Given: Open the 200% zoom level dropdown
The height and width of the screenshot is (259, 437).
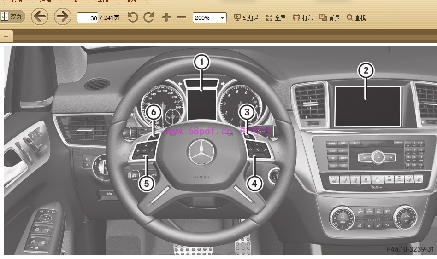Looking at the screenshot, I should [210, 18].
